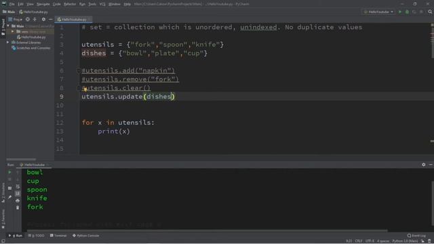This screenshot has width=434, height=244.
Task: Open the Window menu
Action: click(x=115, y=4)
